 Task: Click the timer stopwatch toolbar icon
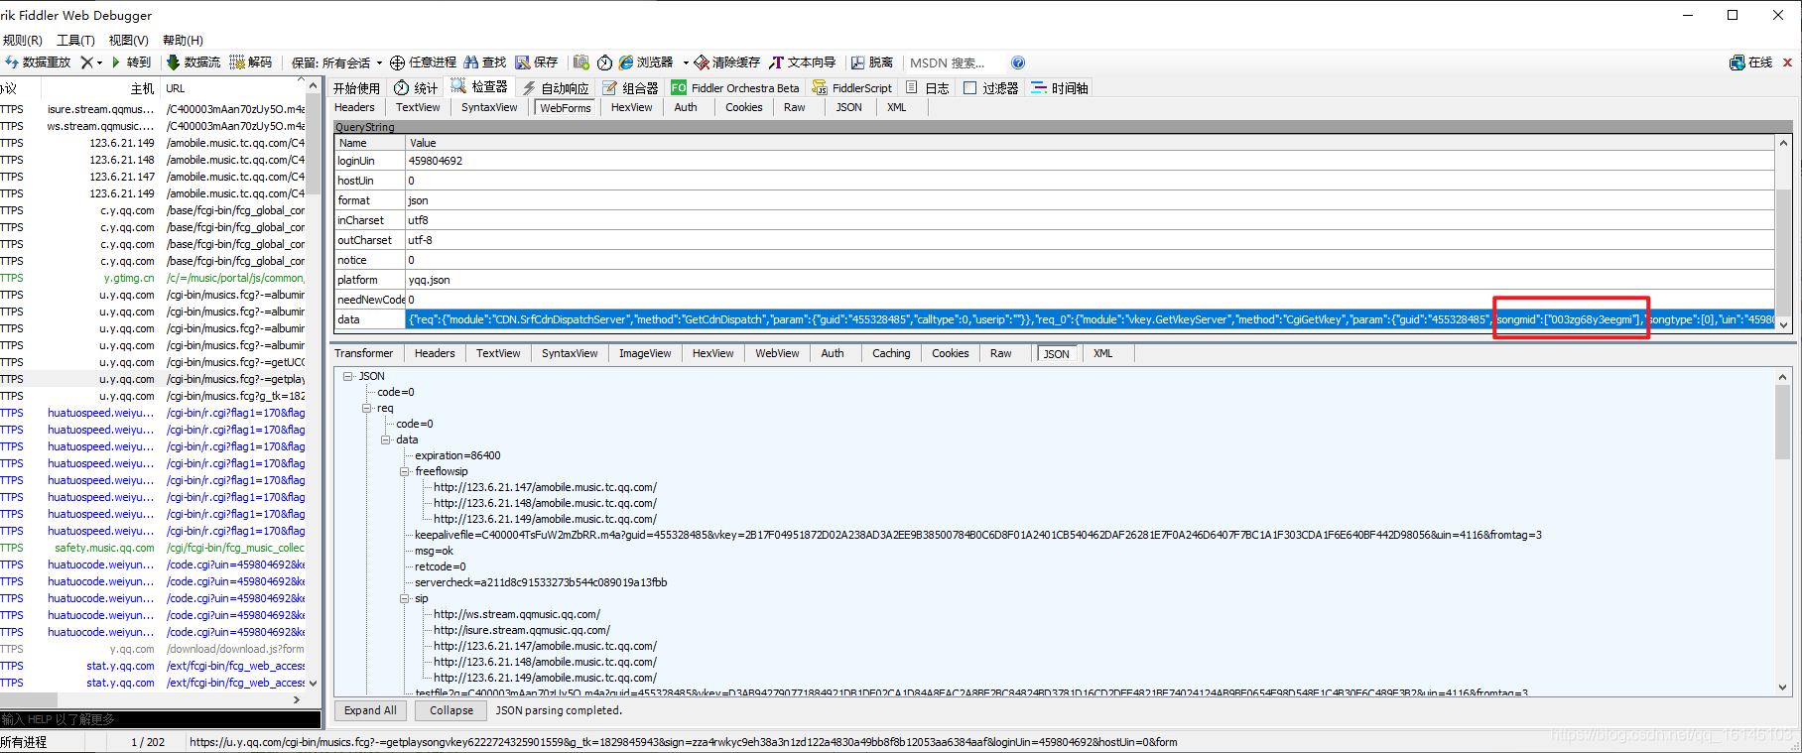[x=604, y=63]
